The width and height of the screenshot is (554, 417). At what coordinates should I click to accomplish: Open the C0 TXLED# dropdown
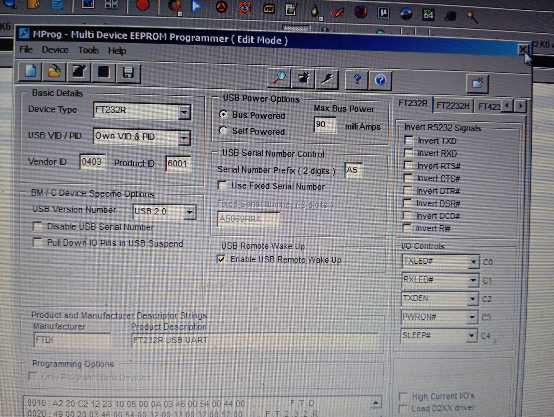(473, 262)
